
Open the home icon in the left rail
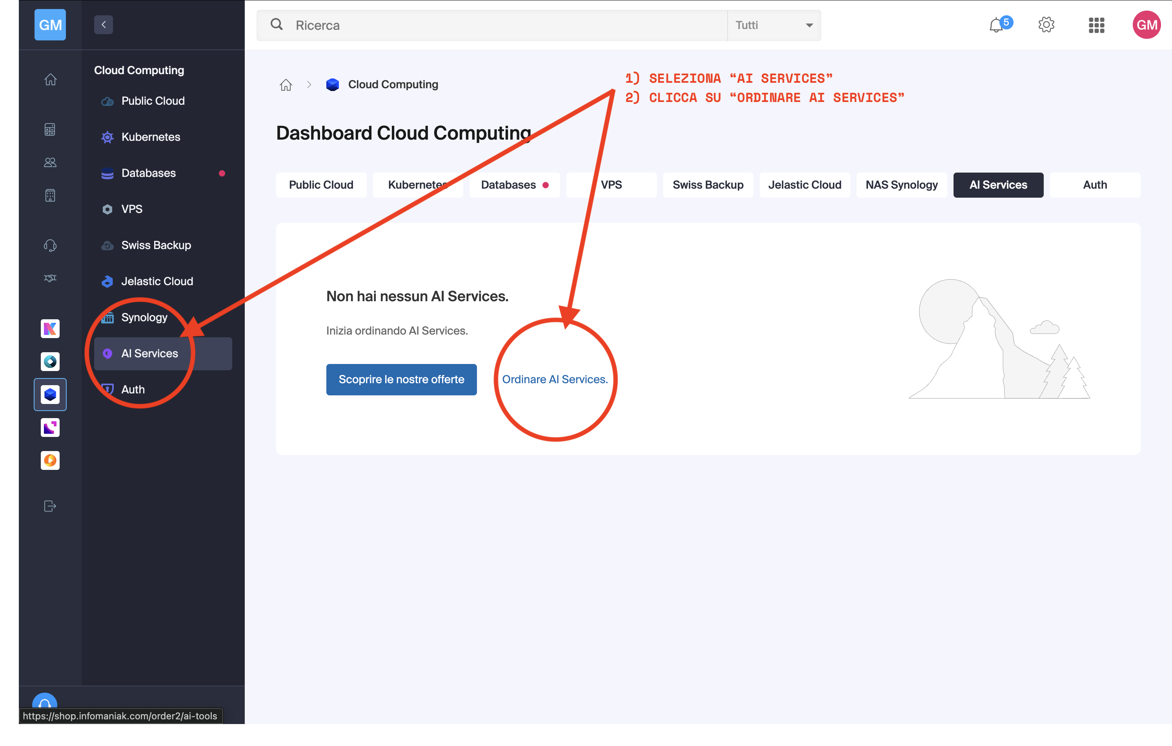[50, 79]
